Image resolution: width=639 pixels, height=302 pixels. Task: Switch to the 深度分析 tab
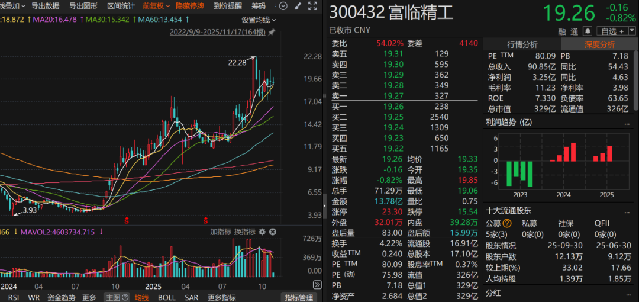point(600,44)
